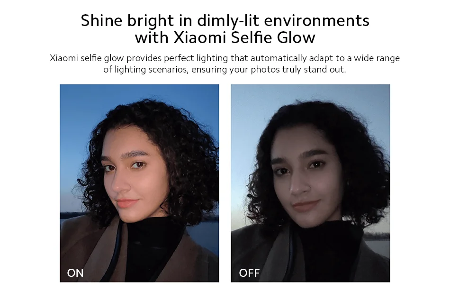450x301 pixels.
Task: Click the distant shoreline in OFF photo
Action: [376, 236]
